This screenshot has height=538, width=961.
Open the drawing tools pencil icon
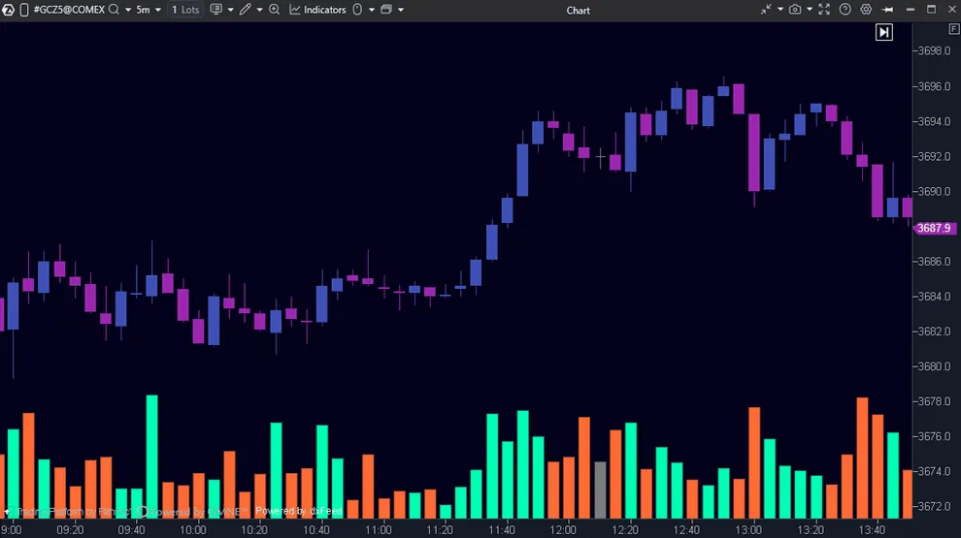[246, 10]
